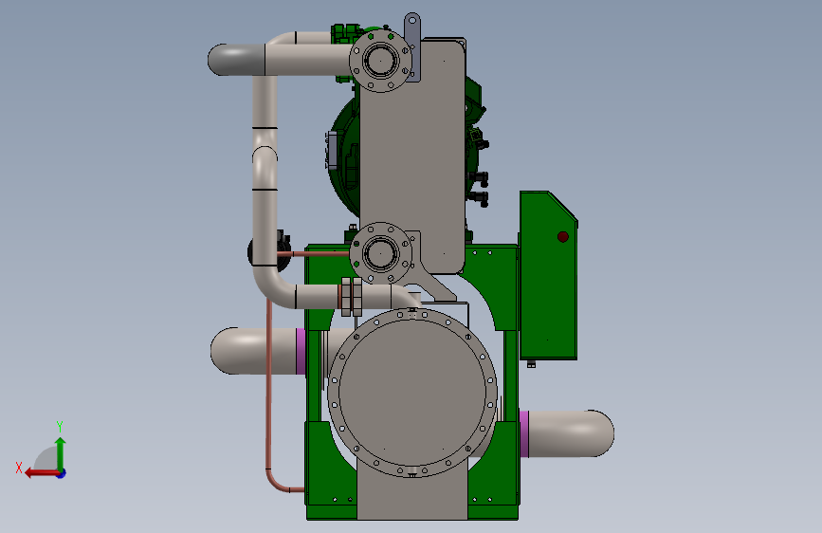Select the green electrical control box
Screen dimensions: 822x533
point(548,275)
